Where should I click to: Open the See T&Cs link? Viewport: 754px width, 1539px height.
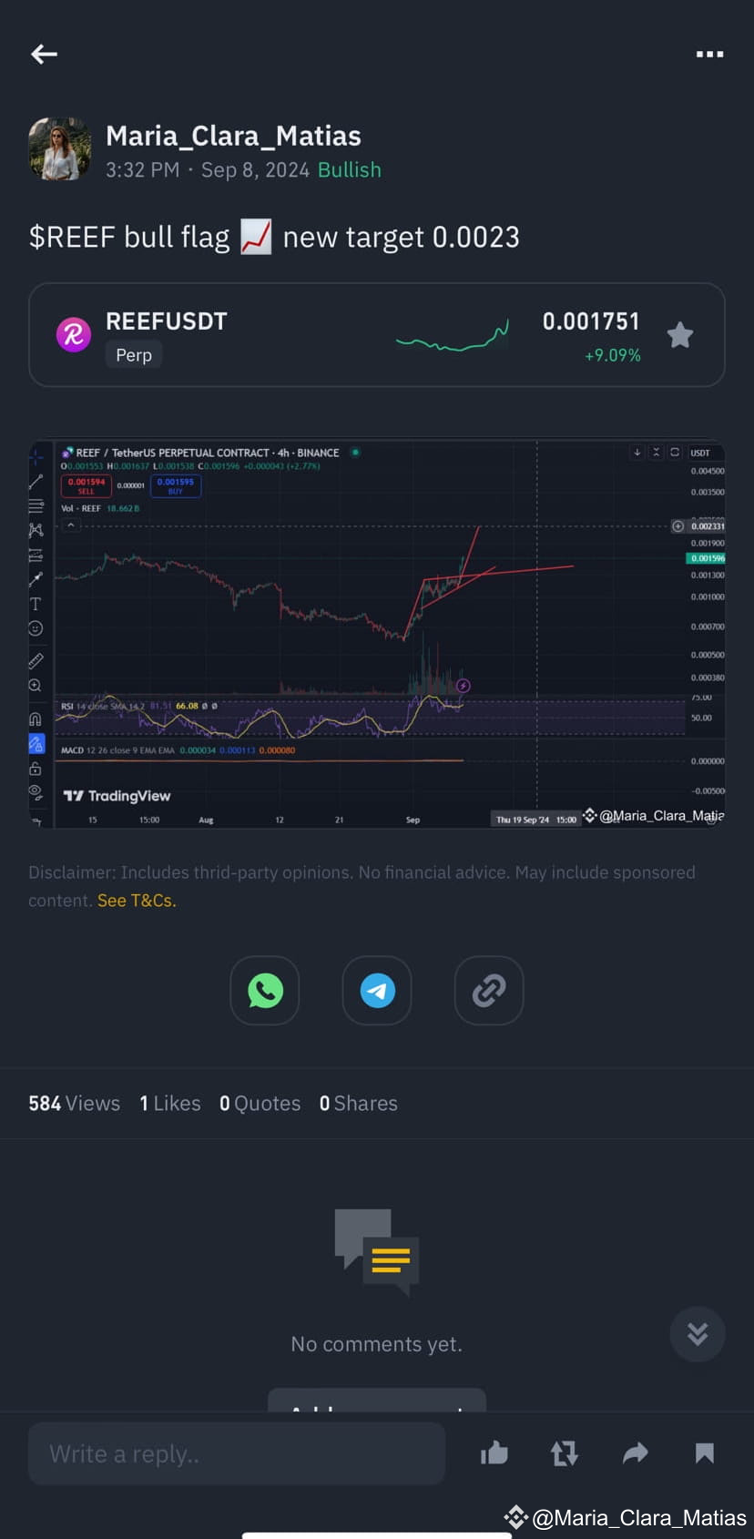point(135,900)
